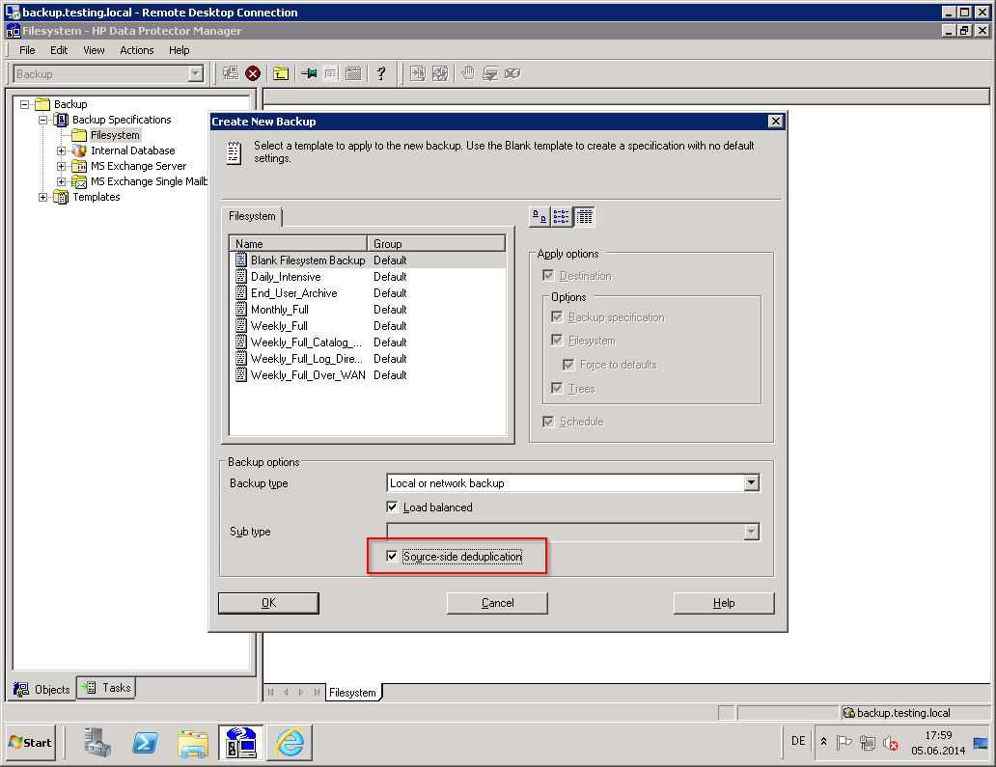Click the red abort icon in toolbar
The height and width of the screenshot is (767, 996).
pyautogui.click(x=253, y=73)
